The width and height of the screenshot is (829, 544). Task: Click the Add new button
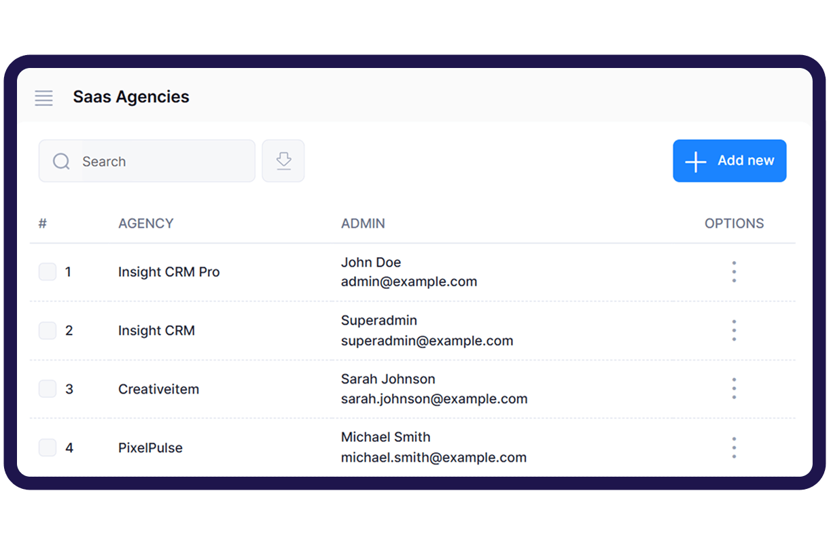pos(729,161)
